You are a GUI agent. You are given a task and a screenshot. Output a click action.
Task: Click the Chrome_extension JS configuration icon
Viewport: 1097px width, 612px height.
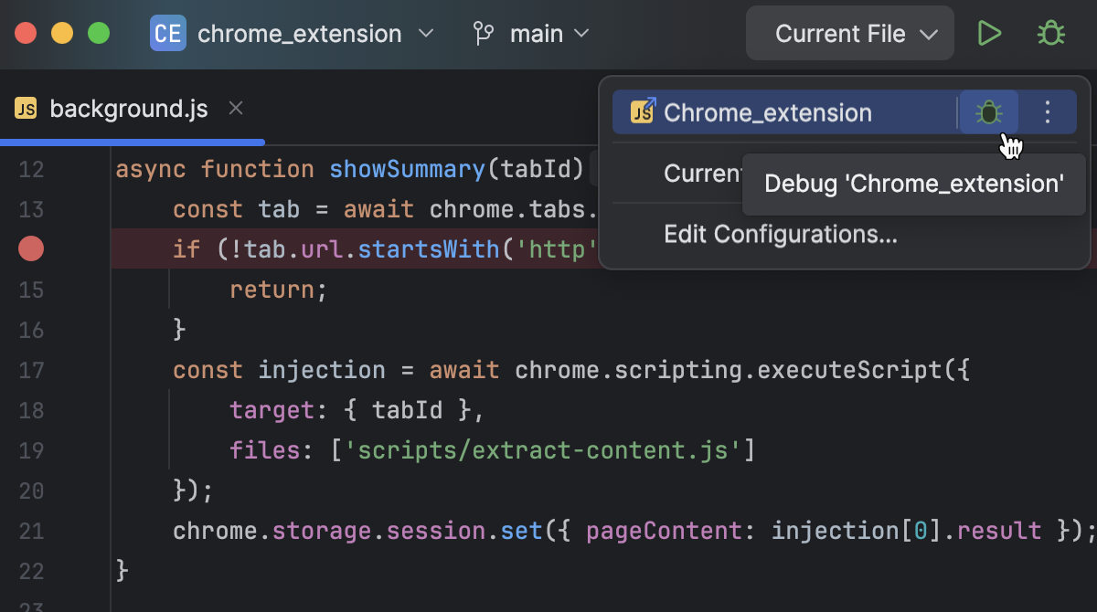(643, 111)
